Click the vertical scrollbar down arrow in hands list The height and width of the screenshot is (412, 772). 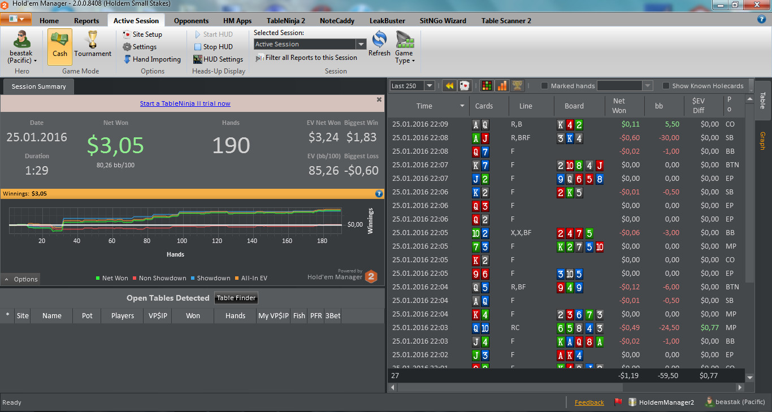pyautogui.click(x=750, y=378)
